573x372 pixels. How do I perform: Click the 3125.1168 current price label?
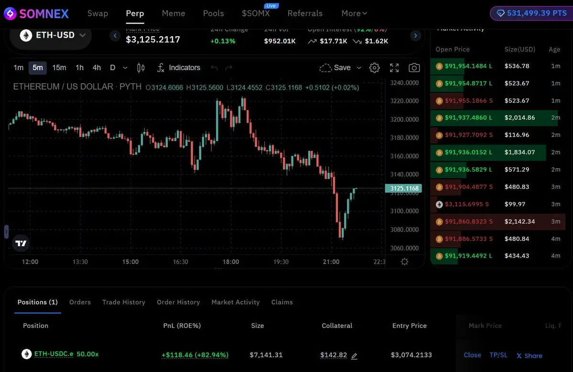tap(404, 188)
